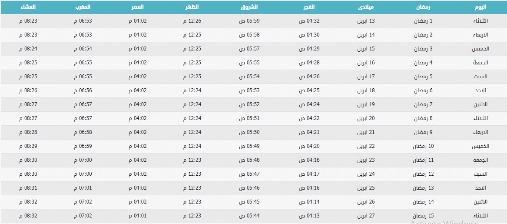Click the العصر column header
This screenshot has width=507, height=224.
tap(137, 7)
